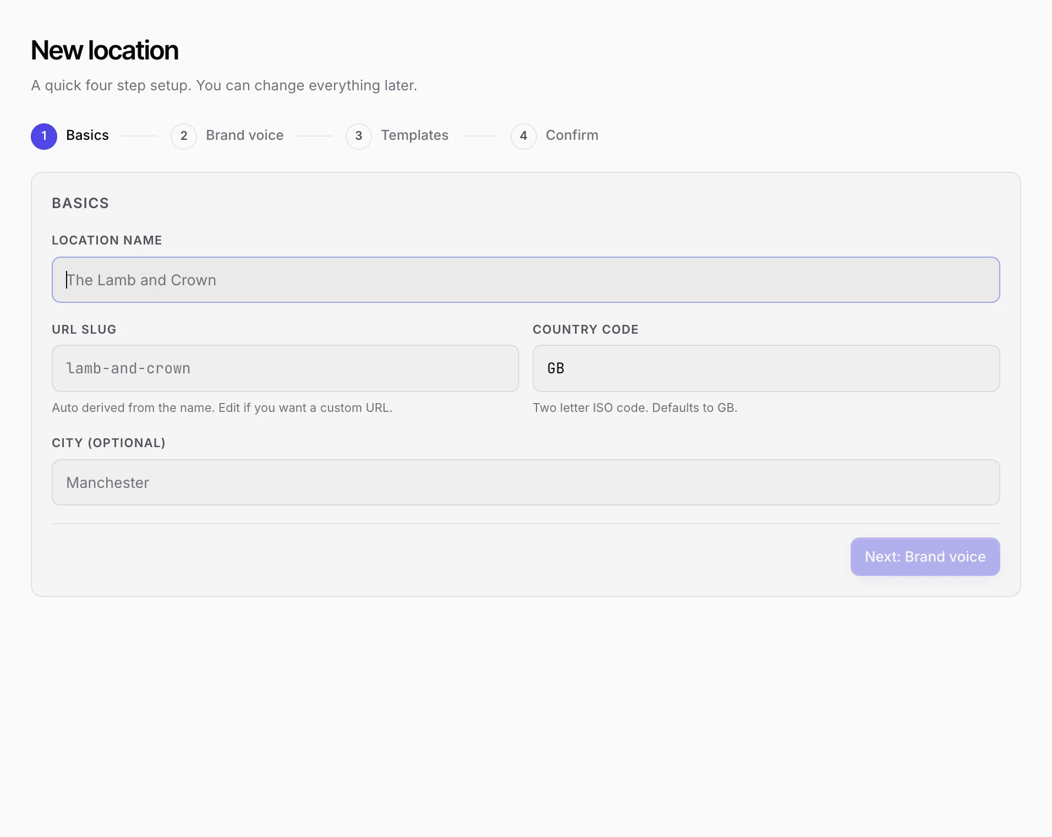The height and width of the screenshot is (837, 1052).
Task: Switch to the Confirm step
Action: coord(555,136)
